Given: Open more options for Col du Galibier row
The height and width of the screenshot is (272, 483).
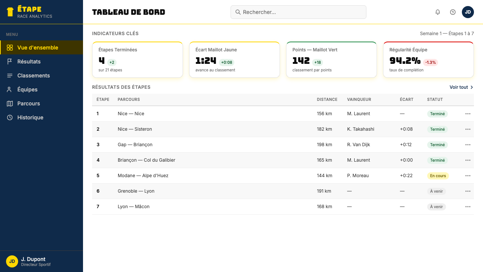Looking at the screenshot, I should (468, 160).
